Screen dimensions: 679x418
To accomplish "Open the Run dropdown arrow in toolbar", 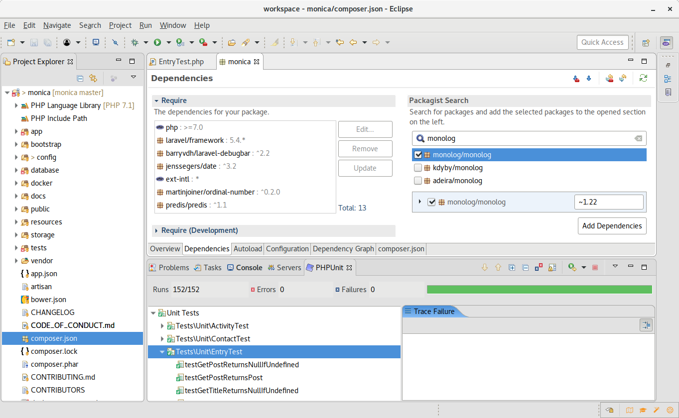I will (x=168, y=43).
